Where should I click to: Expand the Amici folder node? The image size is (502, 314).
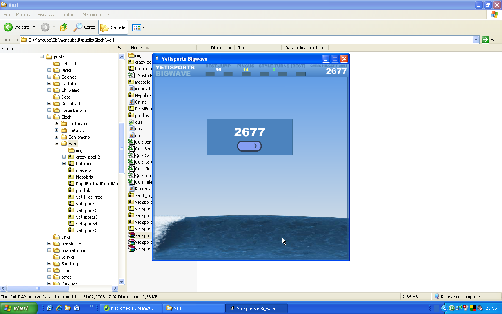point(49,70)
